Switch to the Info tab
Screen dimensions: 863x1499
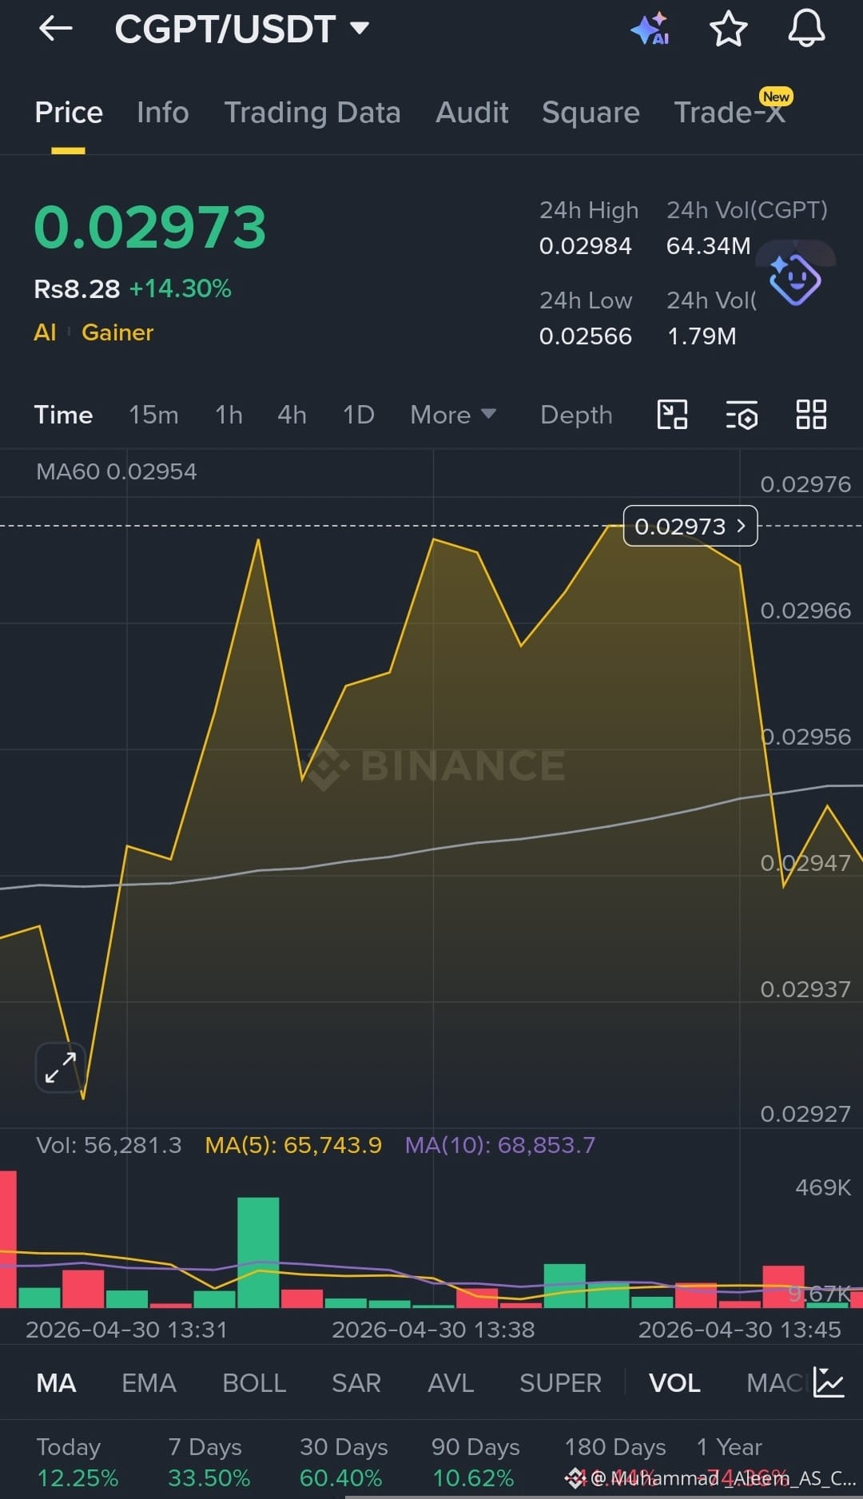coord(163,113)
